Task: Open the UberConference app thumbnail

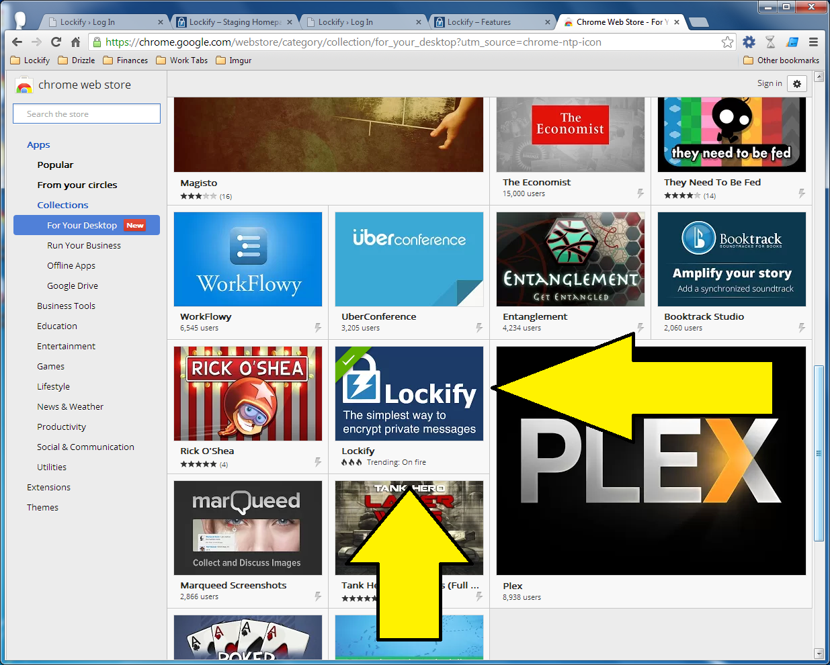Action: tap(409, 259)
